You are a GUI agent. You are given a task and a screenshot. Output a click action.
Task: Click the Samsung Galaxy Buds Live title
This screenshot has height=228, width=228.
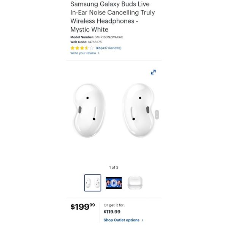[x=113, y=17]
